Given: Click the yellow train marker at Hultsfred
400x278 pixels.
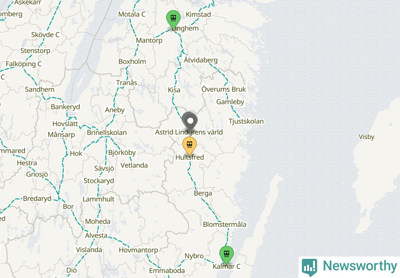Looking at the screenshot, I should pos(190,146).
